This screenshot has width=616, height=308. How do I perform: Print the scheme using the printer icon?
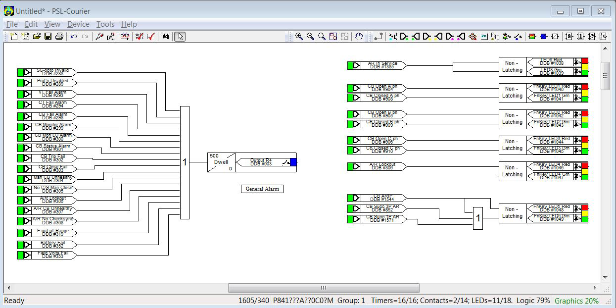click(59, 36)
